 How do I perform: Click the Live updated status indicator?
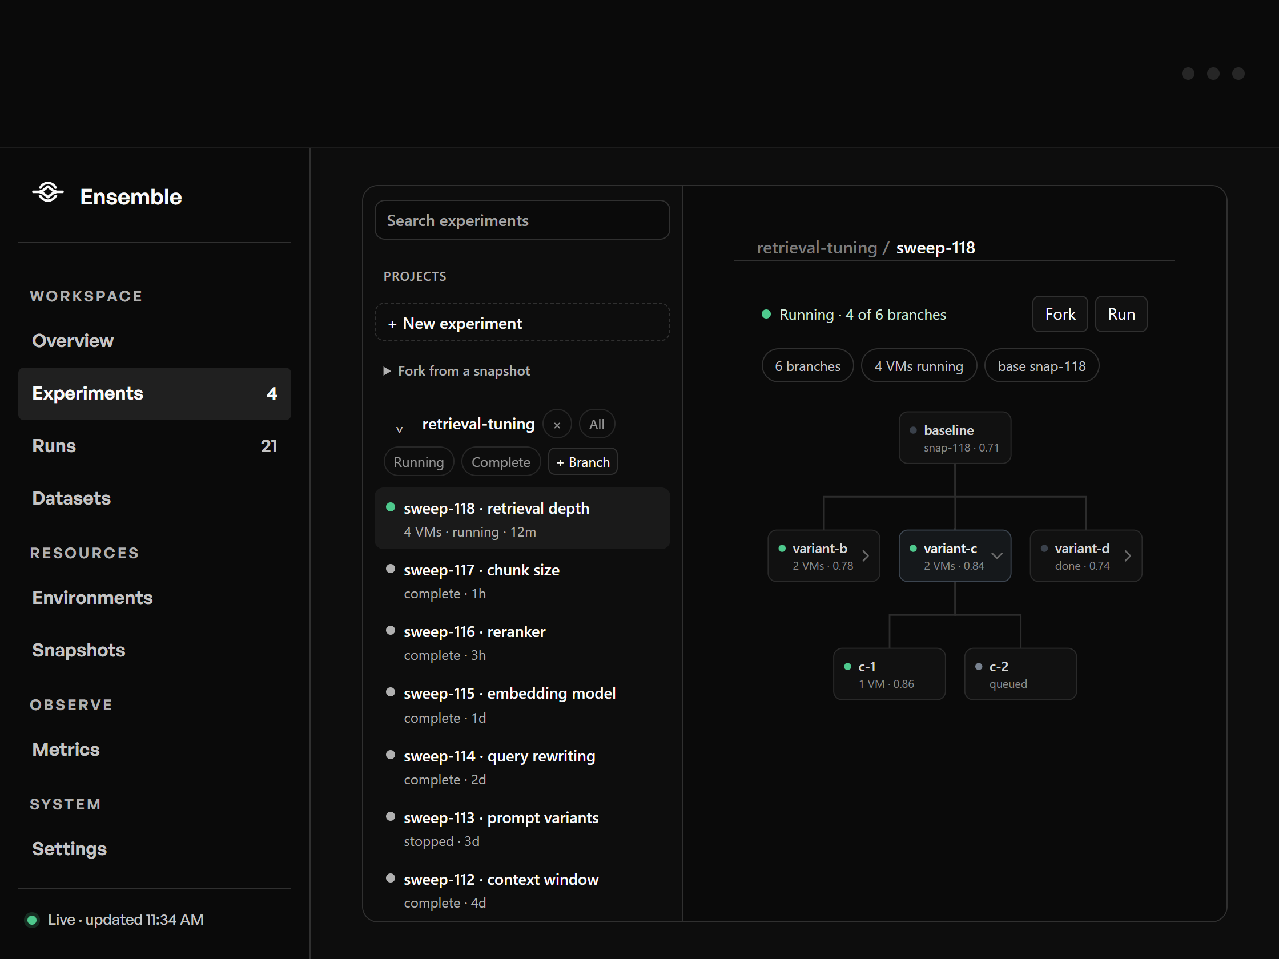[115, 920]
